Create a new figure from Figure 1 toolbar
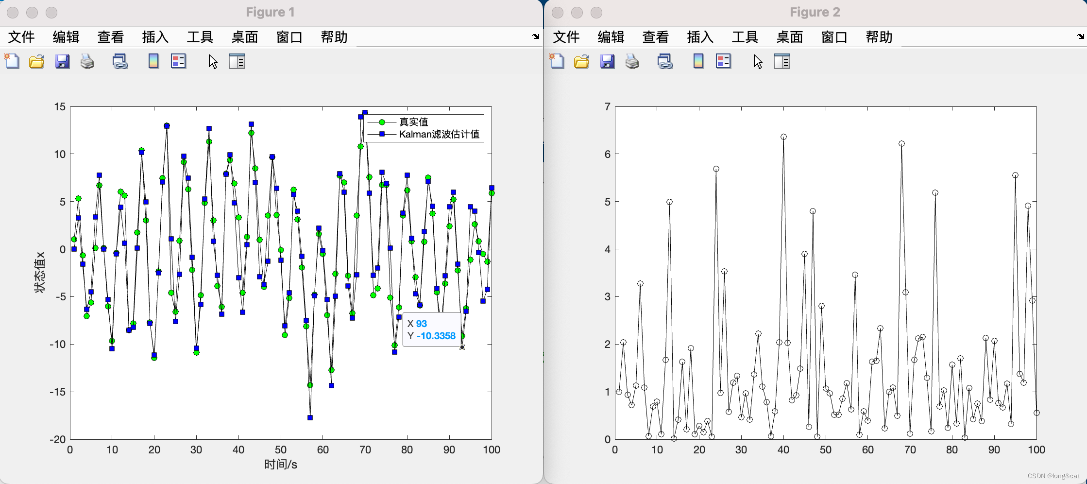The image size is (1087, 484). [11, 62]
